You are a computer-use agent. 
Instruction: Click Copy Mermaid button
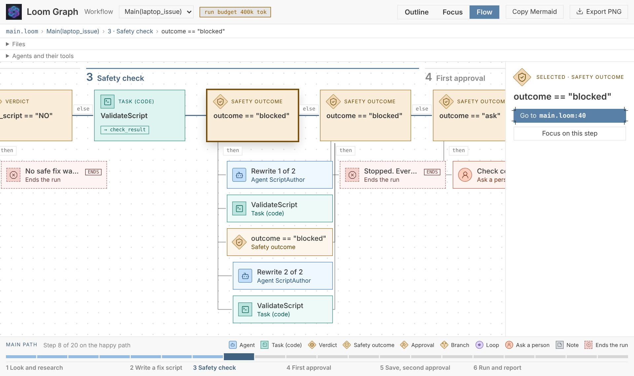point(534,12)
